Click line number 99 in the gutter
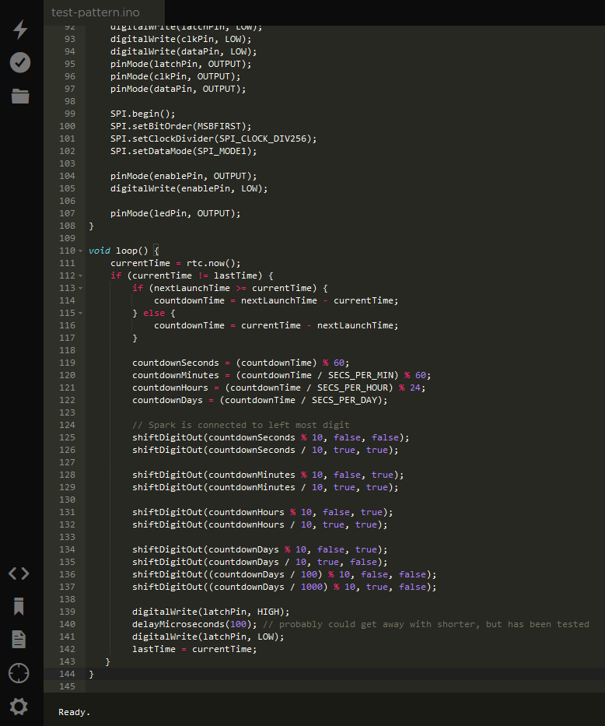Screen dimensions: 605x726 pyautogui.click(x=70, y=114)
